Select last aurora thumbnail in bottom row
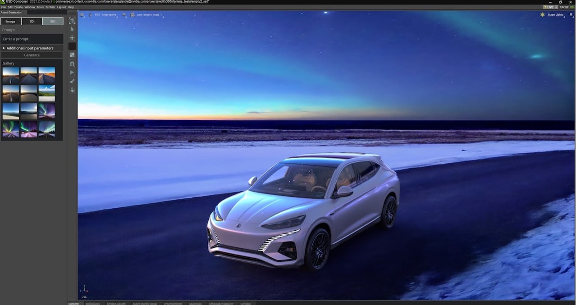 point(47,129)
